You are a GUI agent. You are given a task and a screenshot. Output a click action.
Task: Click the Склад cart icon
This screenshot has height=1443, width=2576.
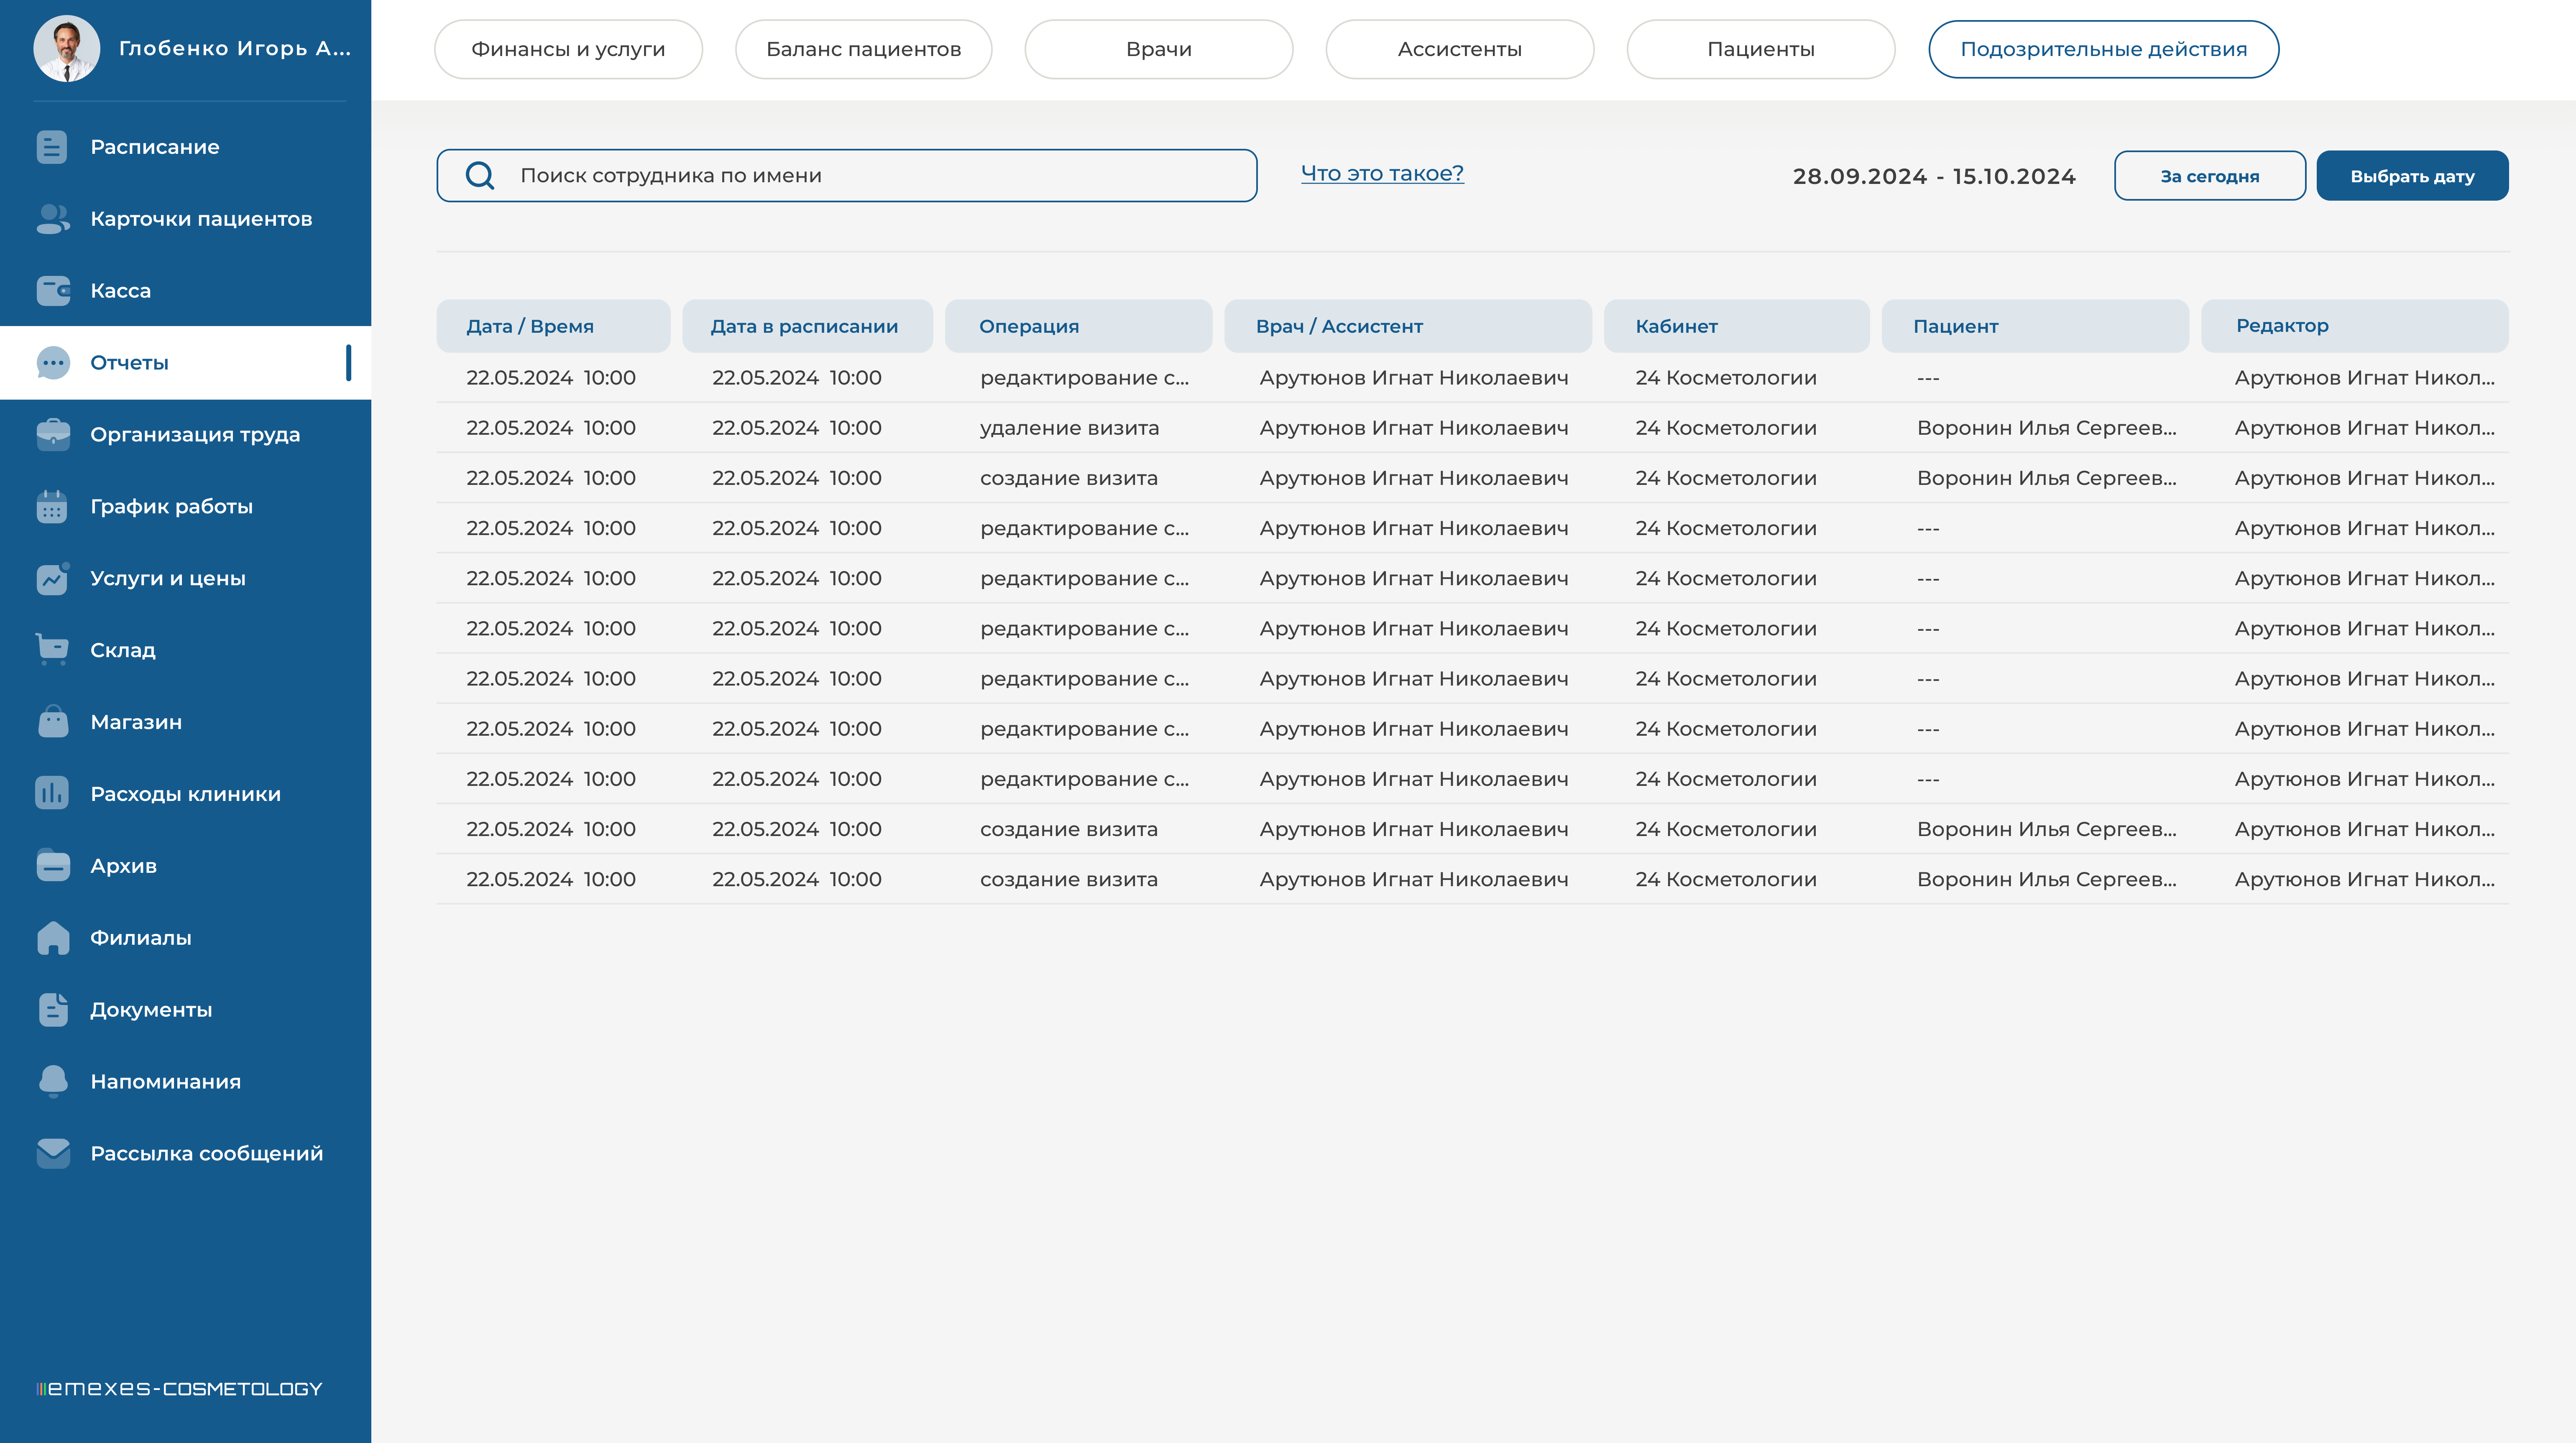tap(52, 650)
